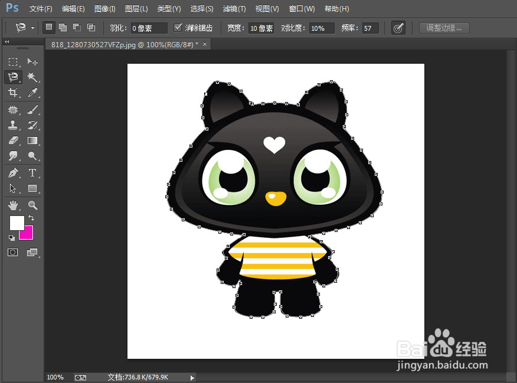Viewport: 517px width, 383px height.
Task: Open the 类型(Y) menu
Action: 169,9
